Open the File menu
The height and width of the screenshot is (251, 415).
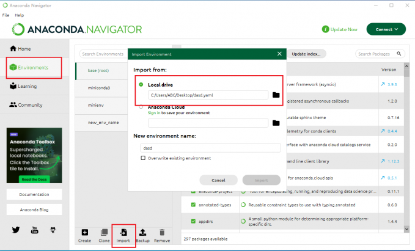(x=6, y=15)
